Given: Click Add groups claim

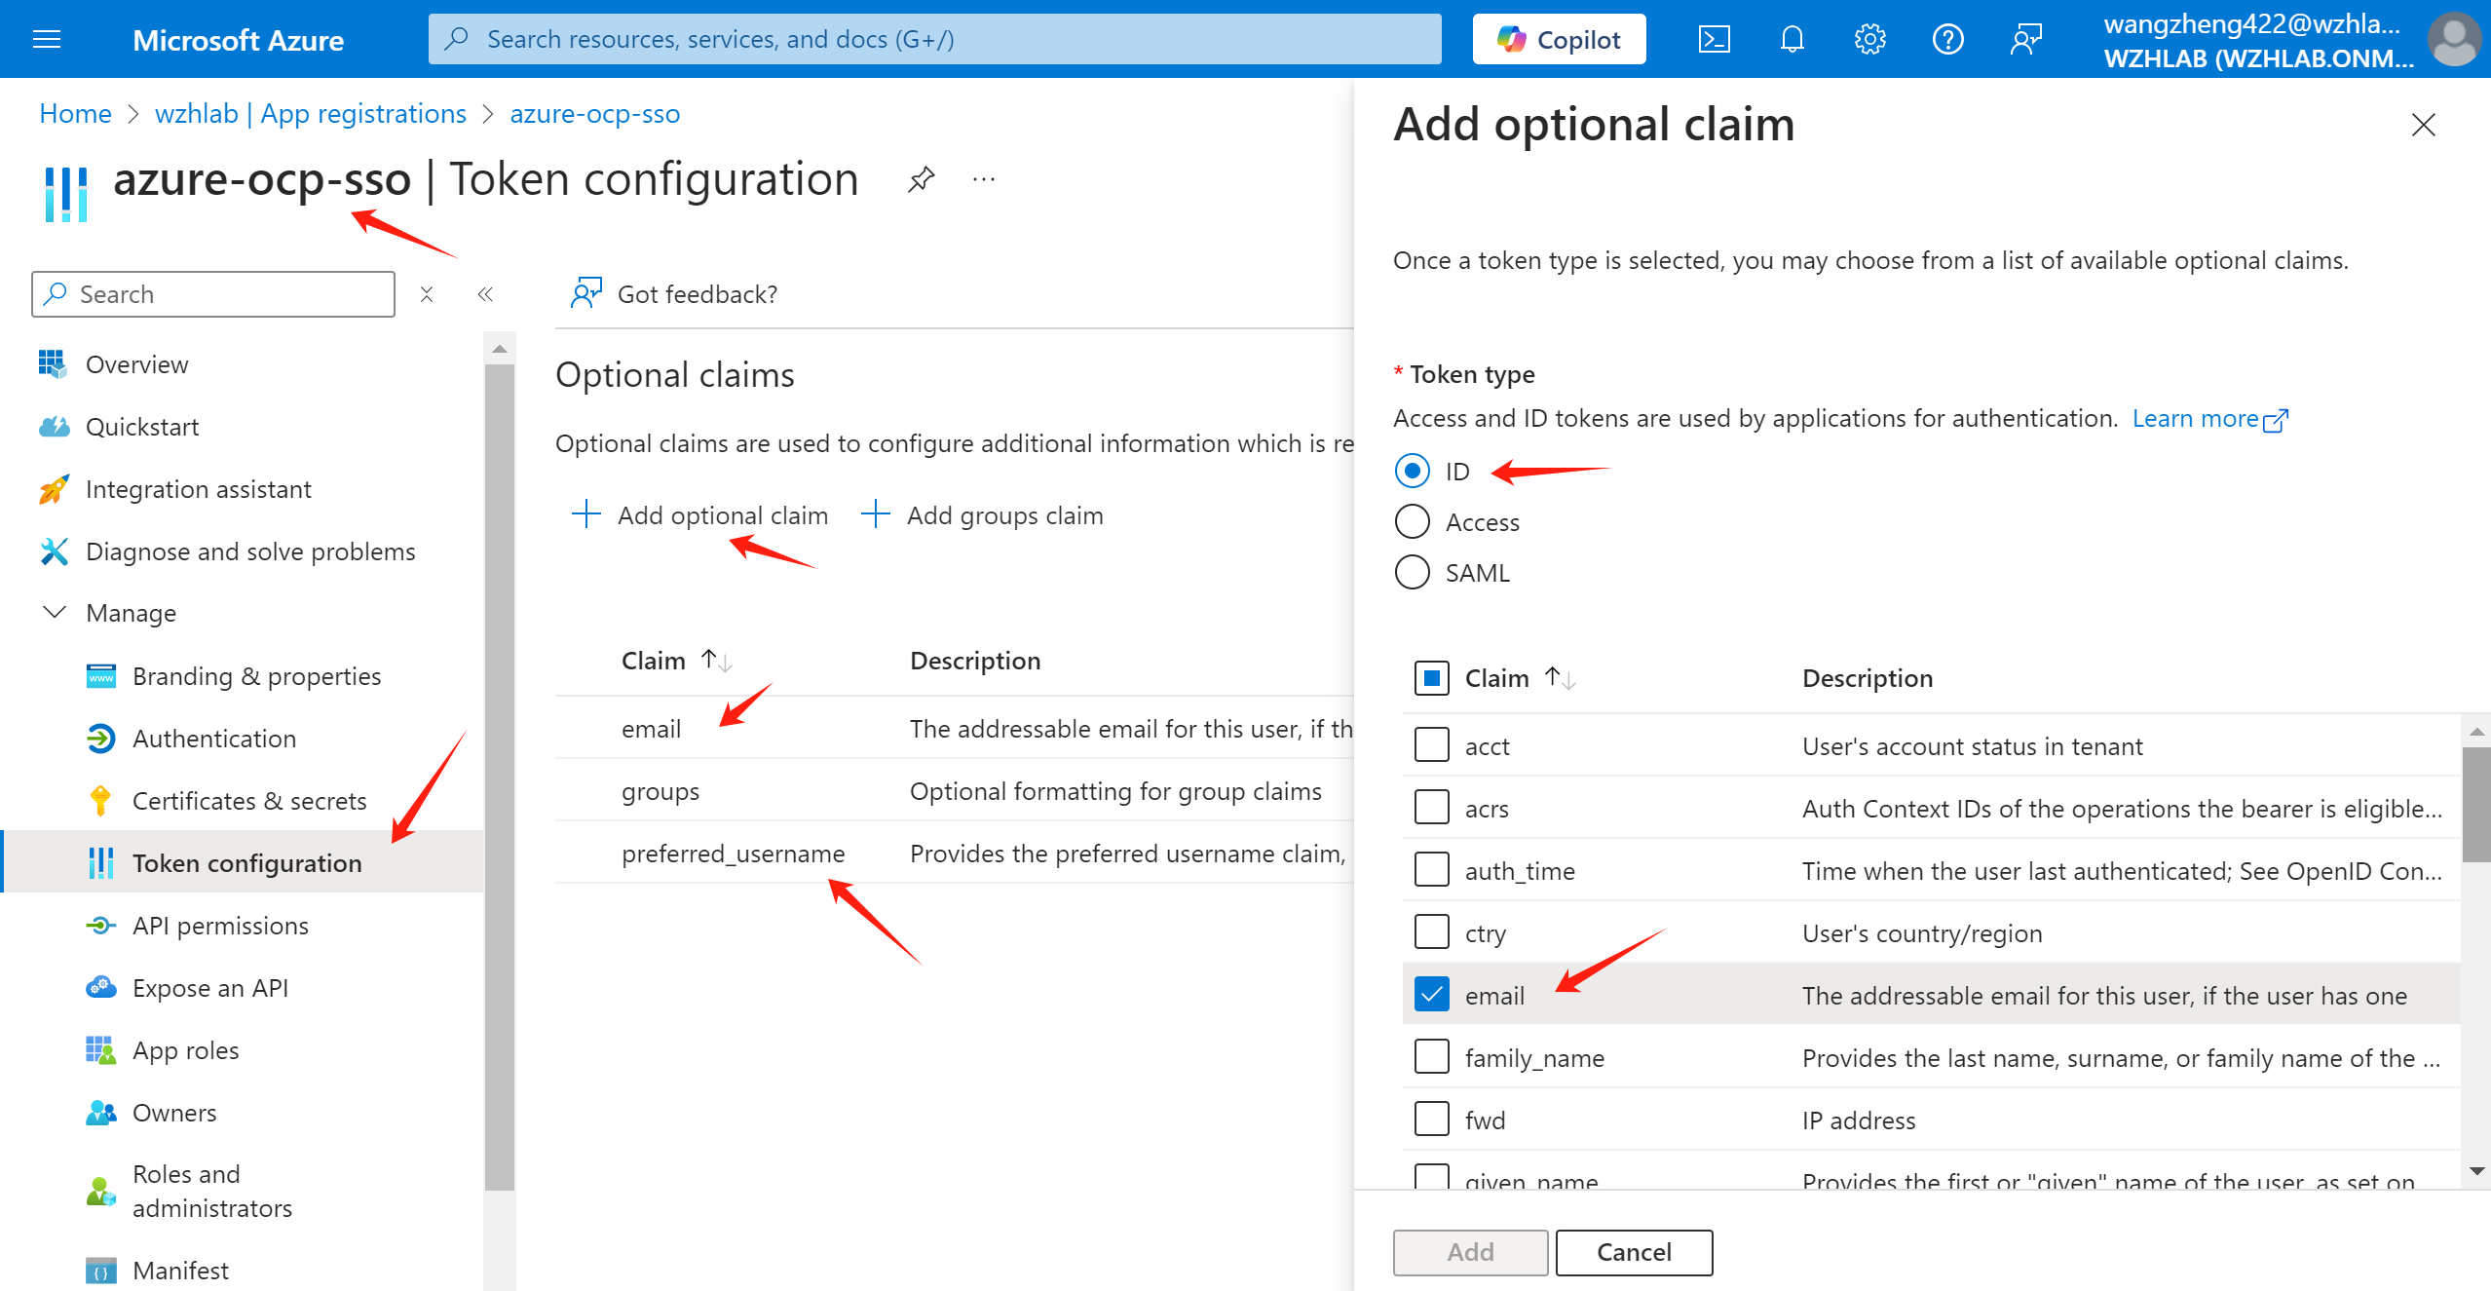Looking at the screenshot, I should (x=984, y=515).
